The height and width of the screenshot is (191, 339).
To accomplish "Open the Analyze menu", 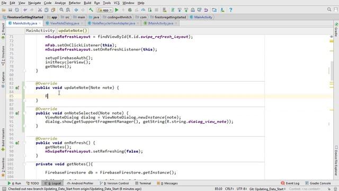I will coord(60,3).
